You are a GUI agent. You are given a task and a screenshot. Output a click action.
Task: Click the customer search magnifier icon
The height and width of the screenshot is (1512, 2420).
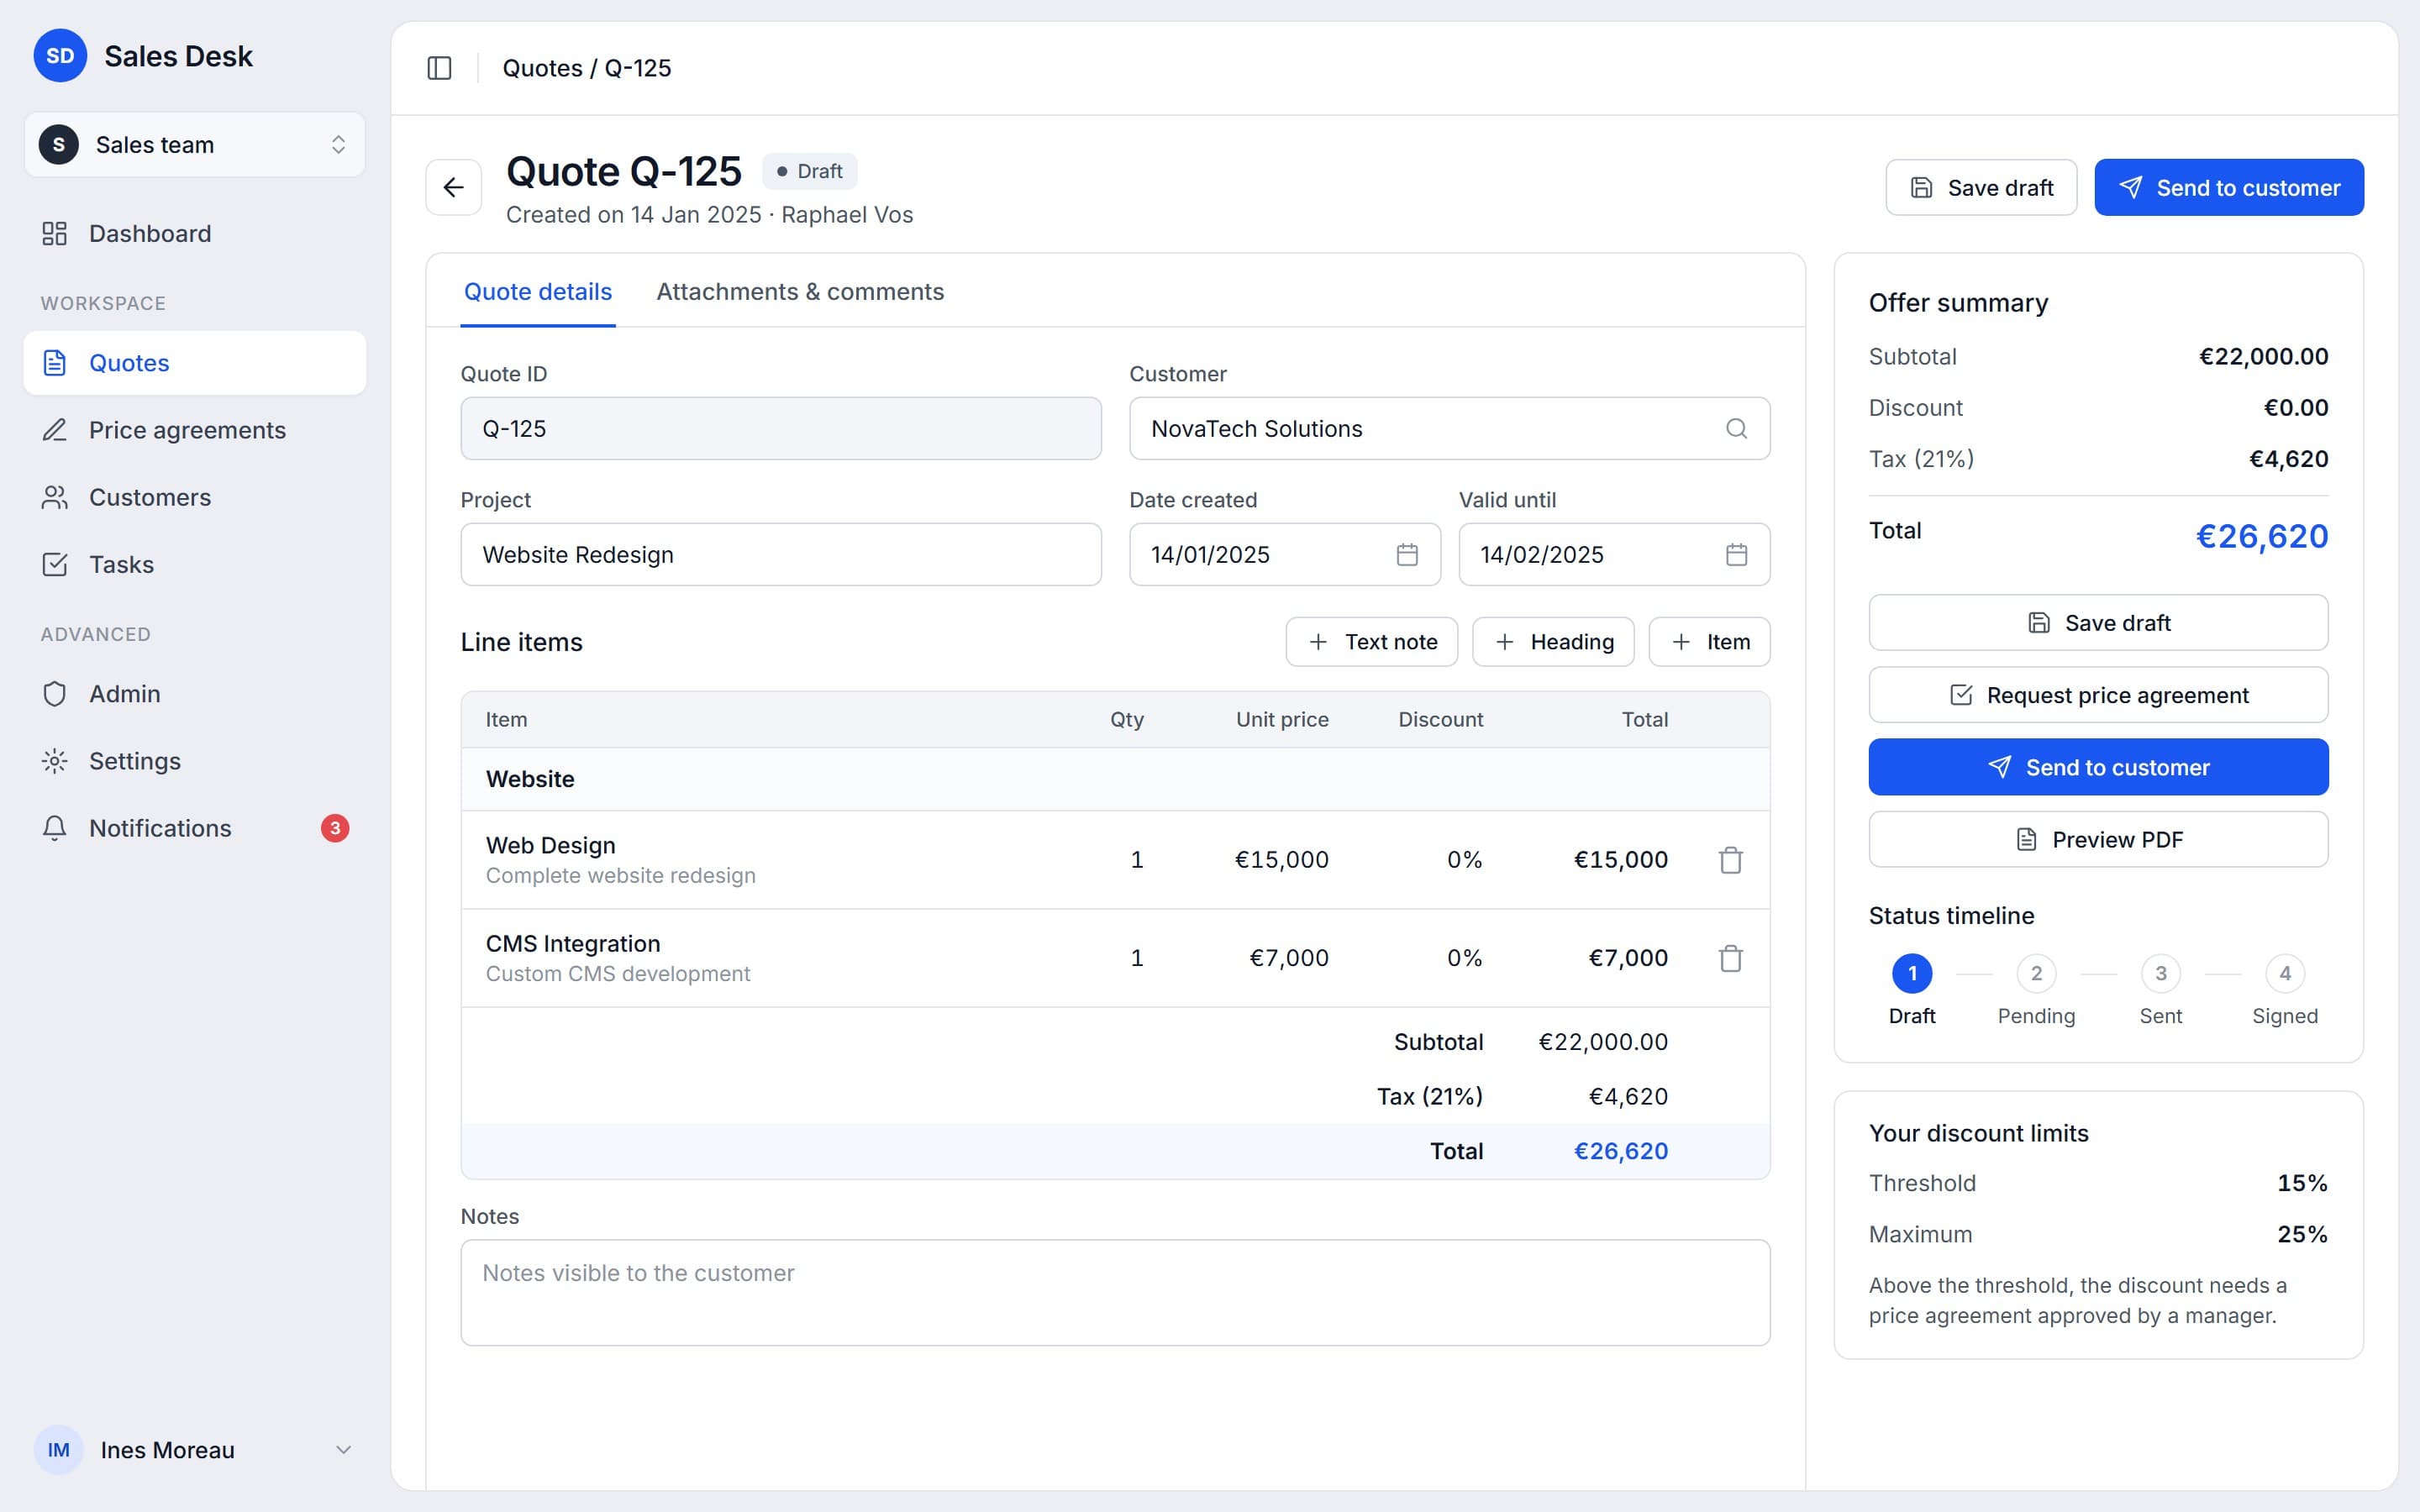1736,428
